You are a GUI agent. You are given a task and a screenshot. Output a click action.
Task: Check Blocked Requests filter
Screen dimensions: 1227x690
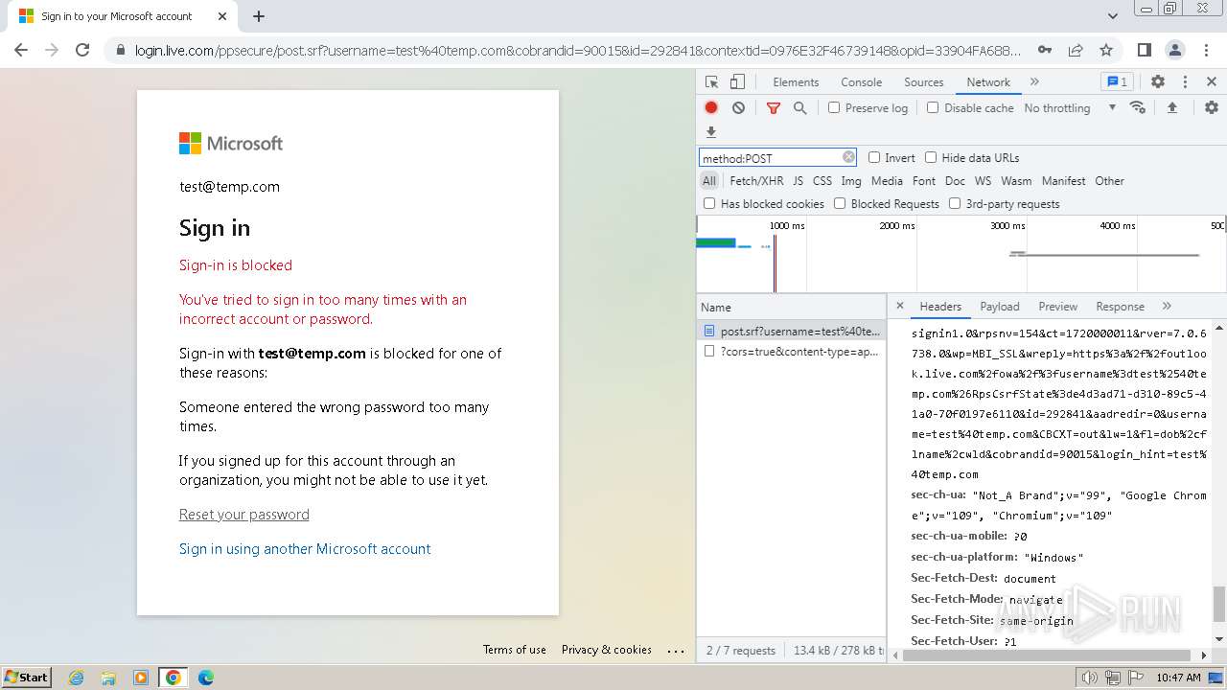(840, 203)
